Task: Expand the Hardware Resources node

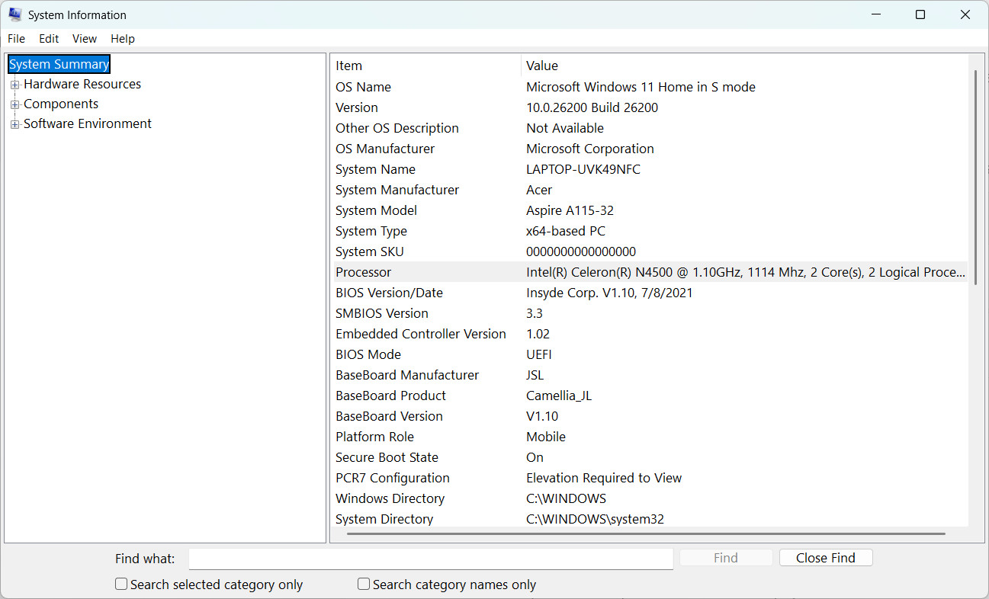Action: click(14, 85)
